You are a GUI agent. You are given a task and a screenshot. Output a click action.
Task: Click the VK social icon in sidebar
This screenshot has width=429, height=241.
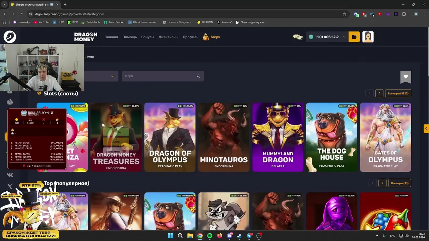coord(10,175)
